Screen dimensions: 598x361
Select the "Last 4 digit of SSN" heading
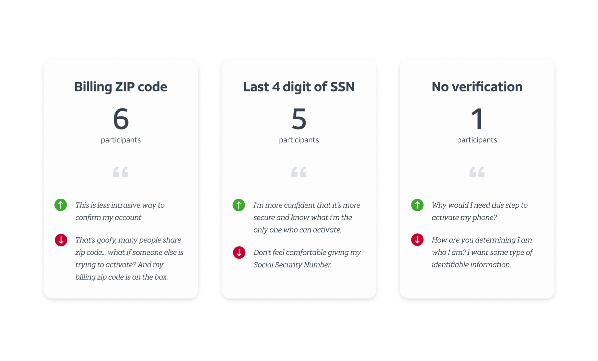(299, 87)
